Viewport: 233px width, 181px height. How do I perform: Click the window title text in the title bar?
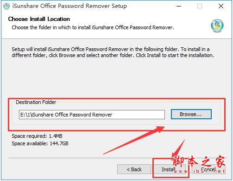[69, 6]
